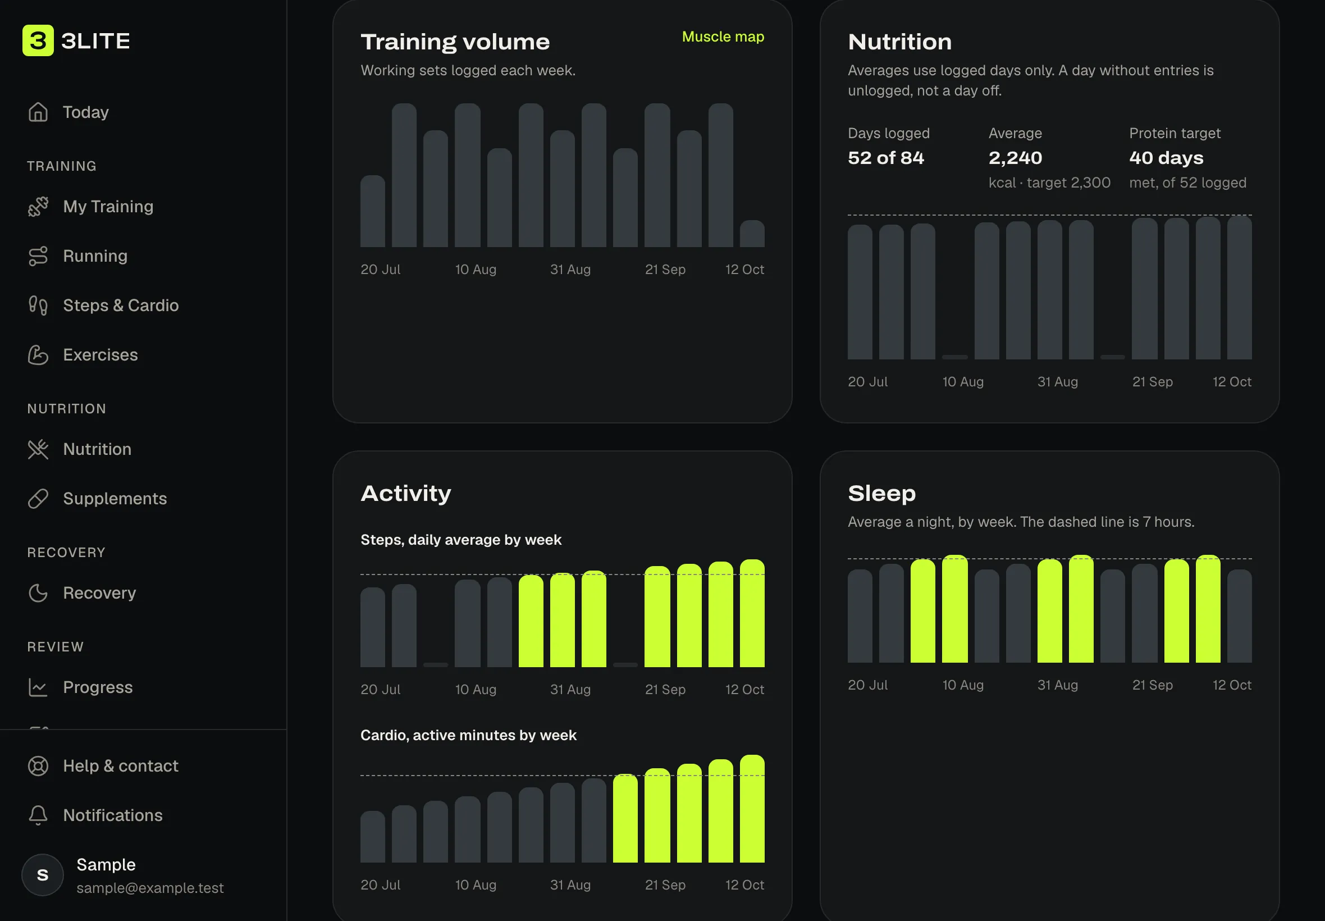Open the Exercises page
The width and height of the screenshot is (1325, 921).
pos(100,355)
